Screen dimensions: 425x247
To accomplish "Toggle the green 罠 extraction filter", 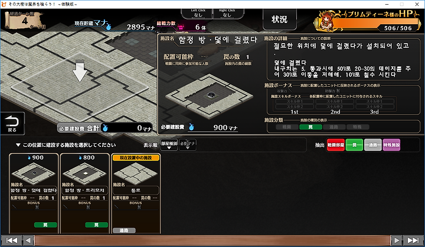I will pos(354,145).
